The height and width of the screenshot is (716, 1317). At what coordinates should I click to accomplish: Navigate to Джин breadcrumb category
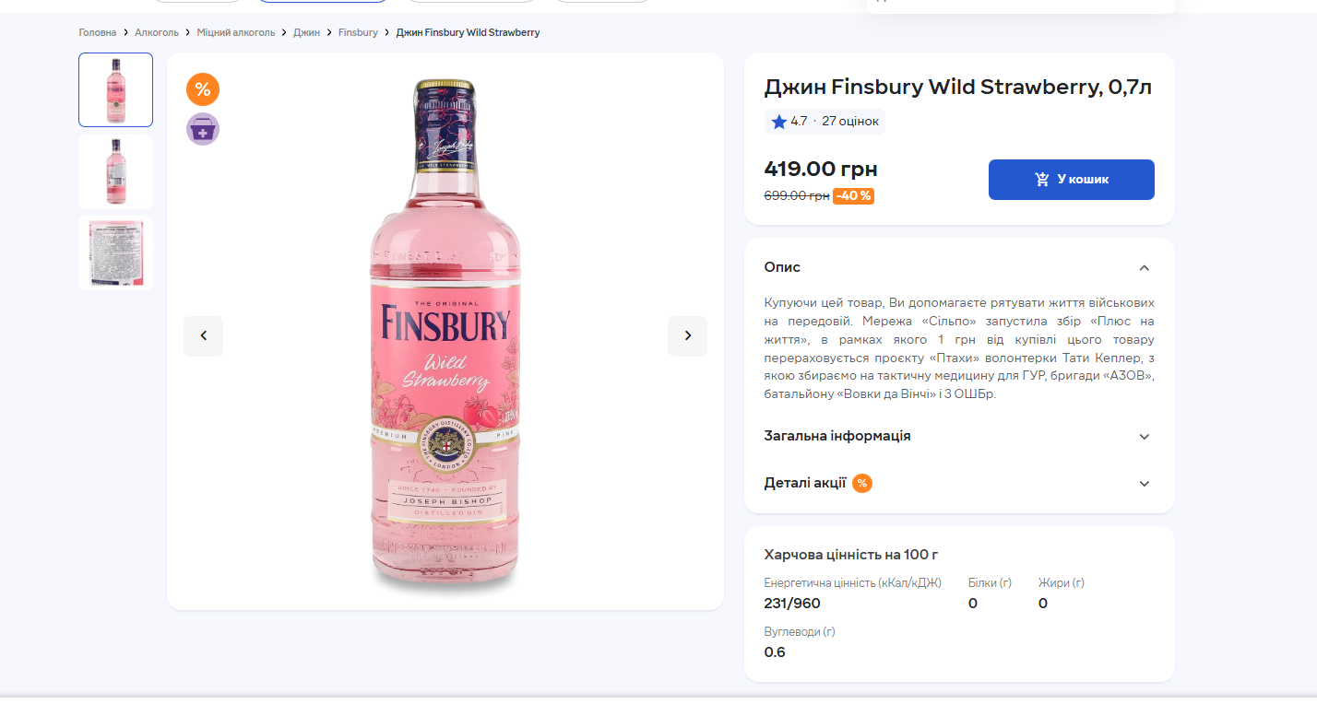(306, 32)
